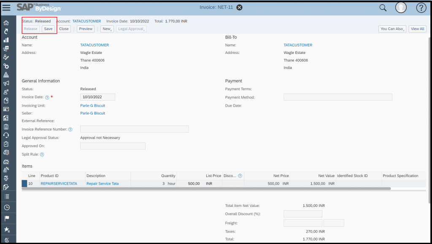Select line 10 row selector
The height and width of the screenshot is (244, 432).
(x=24, y=184)
